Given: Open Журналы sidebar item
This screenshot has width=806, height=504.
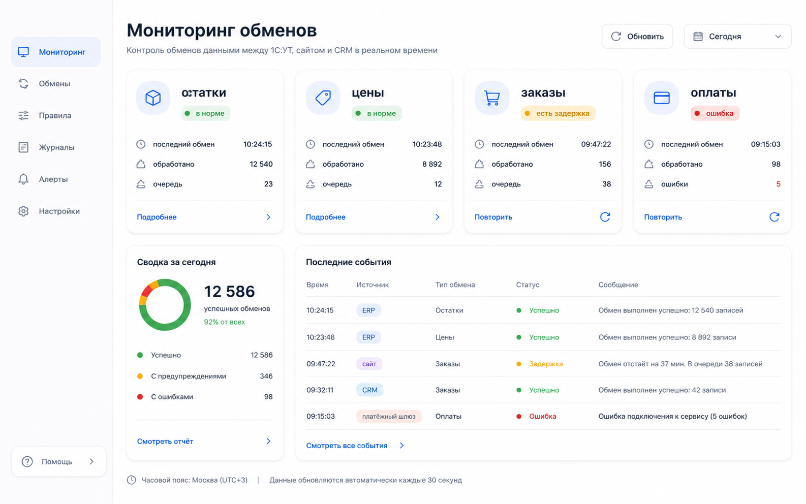Looking at the screenshot, I should click(56, 147).
